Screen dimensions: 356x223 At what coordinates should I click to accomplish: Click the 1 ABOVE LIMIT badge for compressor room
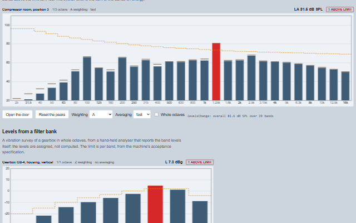point(340,9)
